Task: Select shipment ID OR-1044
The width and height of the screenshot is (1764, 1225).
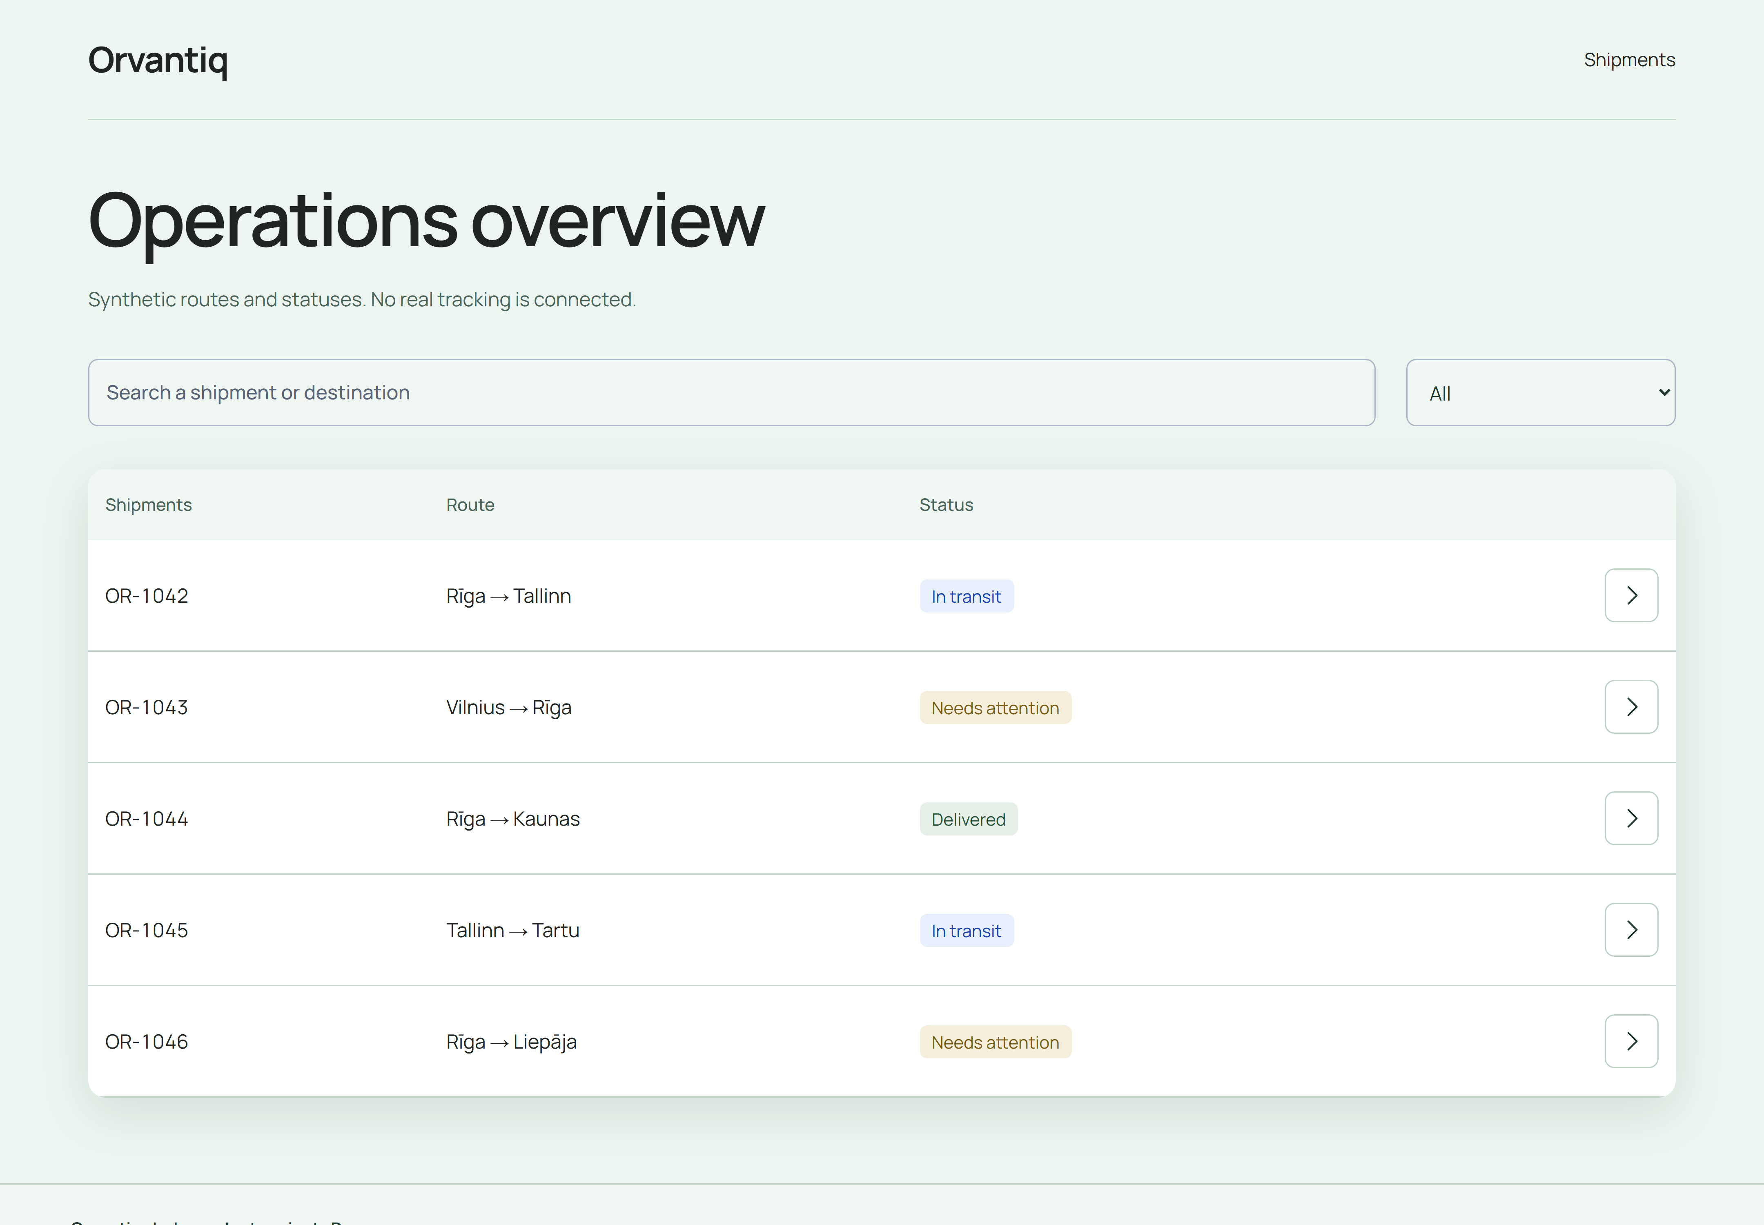Action: tap(147, 819)
